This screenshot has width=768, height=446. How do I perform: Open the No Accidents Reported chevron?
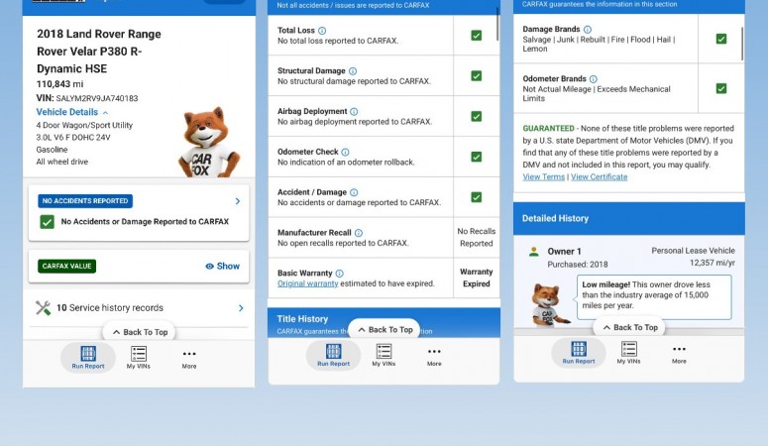click(237, 201)
